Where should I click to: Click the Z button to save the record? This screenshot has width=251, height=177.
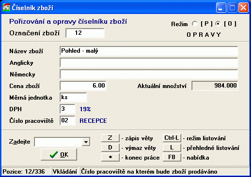click(110, 138)
